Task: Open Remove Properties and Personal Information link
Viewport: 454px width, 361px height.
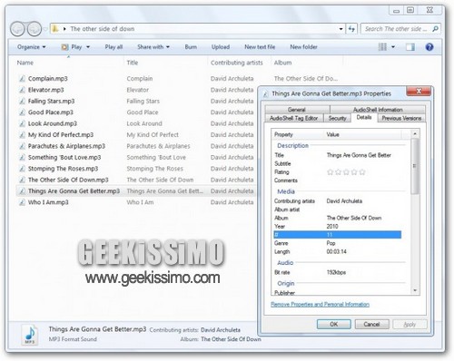Action: click(320, 304)
